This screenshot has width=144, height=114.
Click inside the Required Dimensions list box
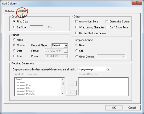(103, 87)
